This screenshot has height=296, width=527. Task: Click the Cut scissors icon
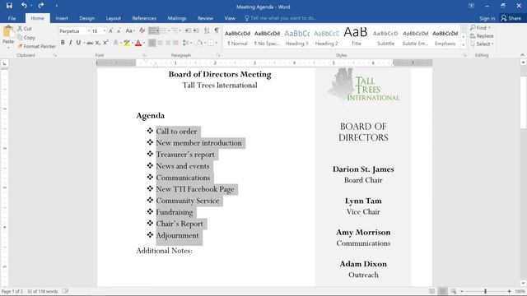click(x=20, y=29)
